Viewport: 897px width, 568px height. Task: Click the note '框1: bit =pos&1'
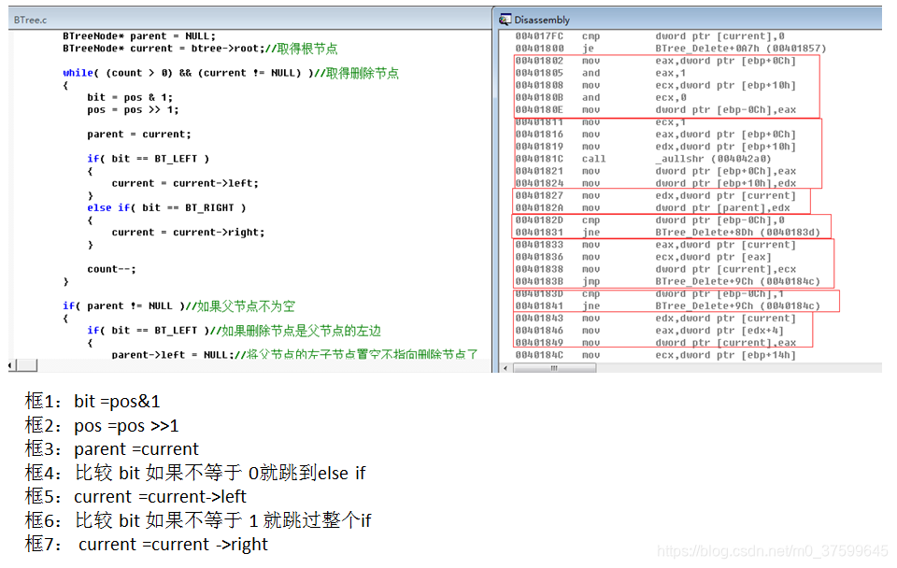pos(93,401)
